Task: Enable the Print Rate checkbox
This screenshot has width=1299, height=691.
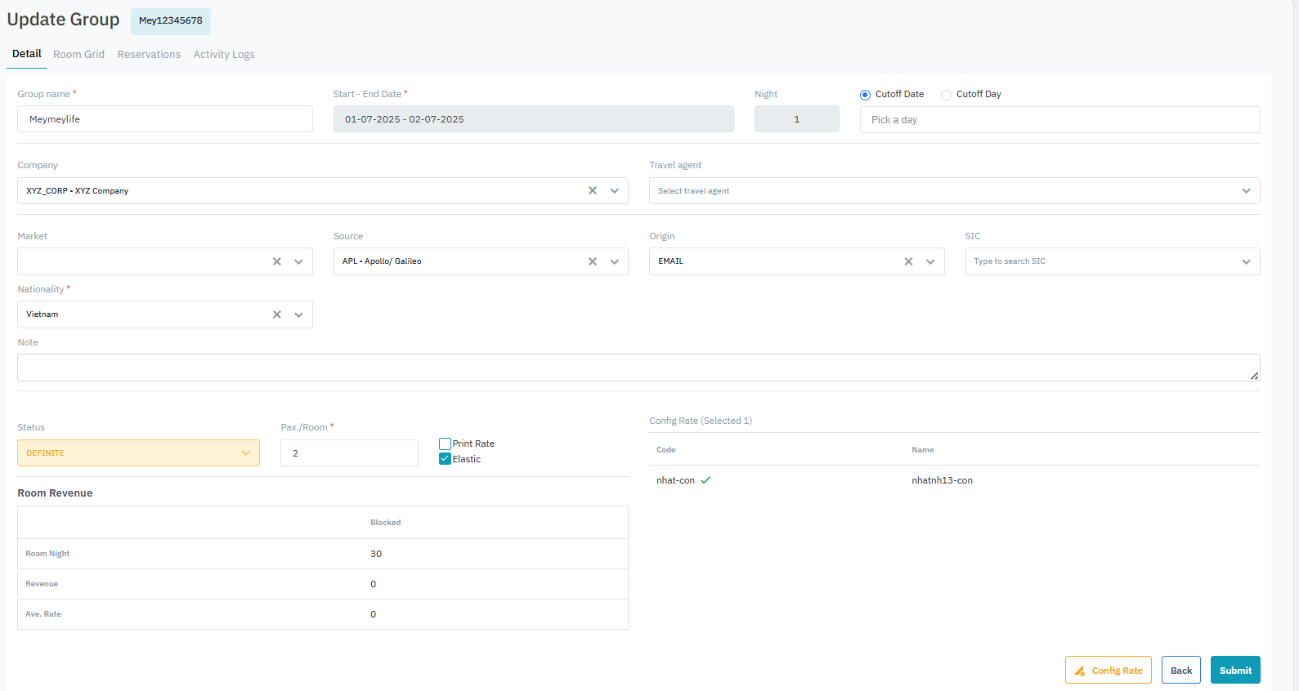Action: pyautogui.click(x=446, y=444)
